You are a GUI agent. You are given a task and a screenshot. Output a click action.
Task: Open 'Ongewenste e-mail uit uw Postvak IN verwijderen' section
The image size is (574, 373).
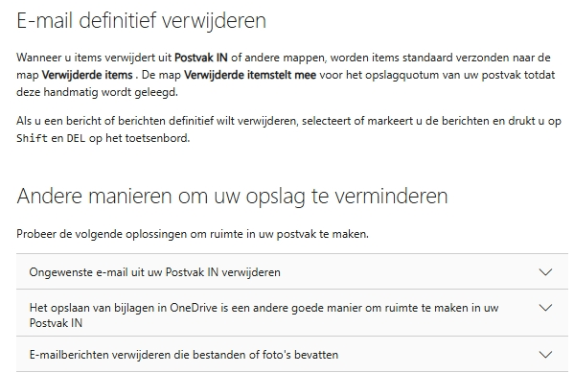point(292,271)
